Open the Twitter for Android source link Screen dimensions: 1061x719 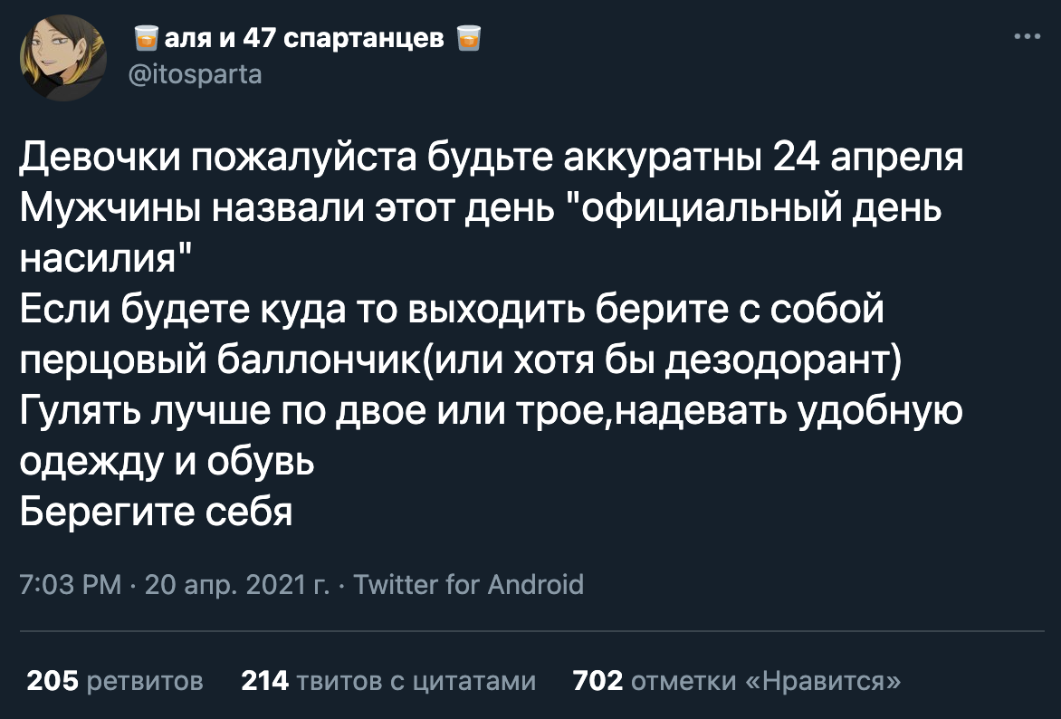[467, 584]
